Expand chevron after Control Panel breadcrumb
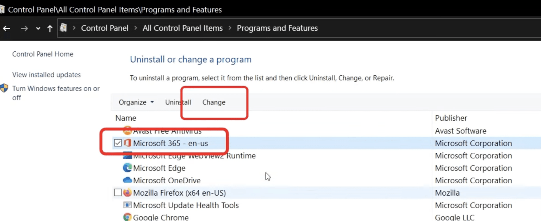The width and height of the screenshot is (541, 221). (x=136, y=28)
